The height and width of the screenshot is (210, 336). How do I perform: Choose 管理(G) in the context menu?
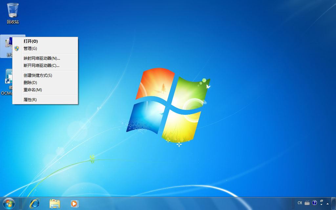click(x=45, y=49)
